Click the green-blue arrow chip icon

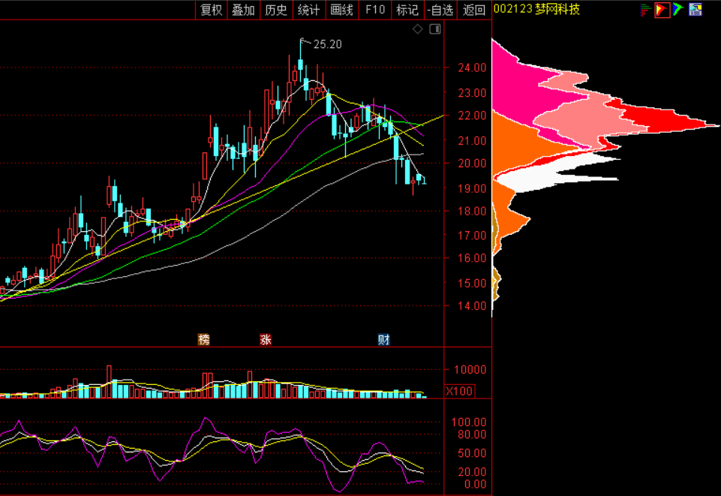pos(678,10)
